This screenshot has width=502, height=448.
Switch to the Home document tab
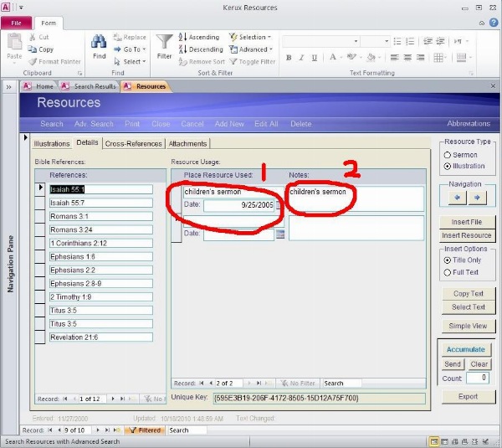click(38, 86)
